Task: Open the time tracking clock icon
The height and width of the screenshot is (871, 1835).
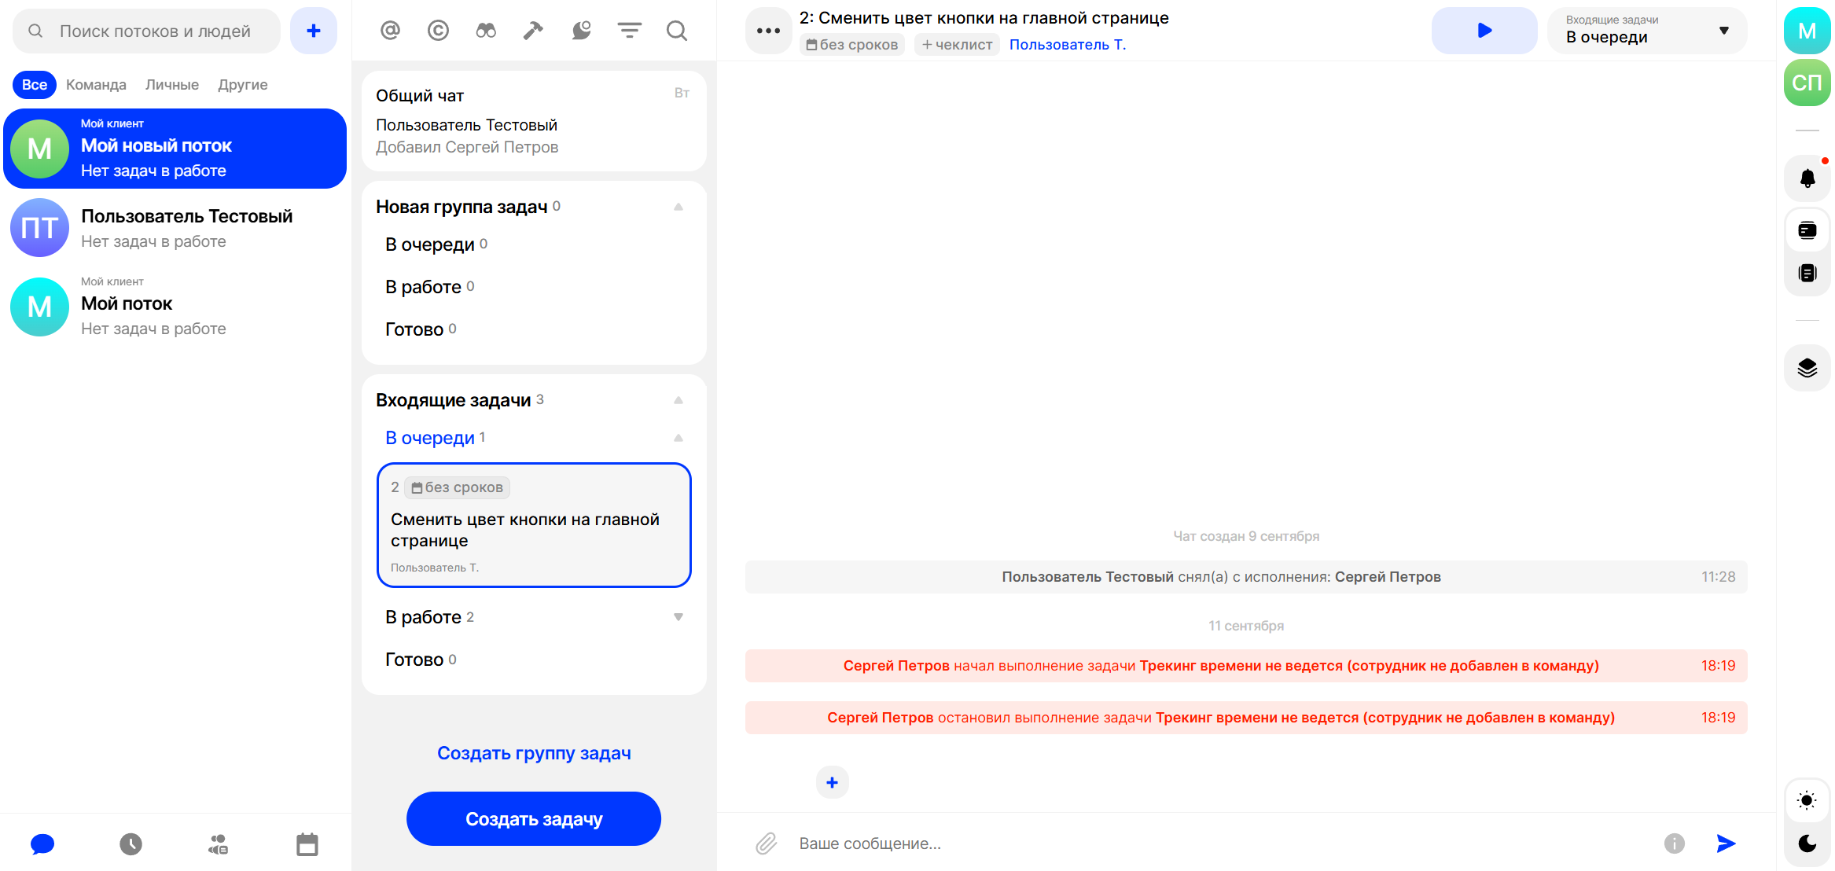Action: [131, 844]
